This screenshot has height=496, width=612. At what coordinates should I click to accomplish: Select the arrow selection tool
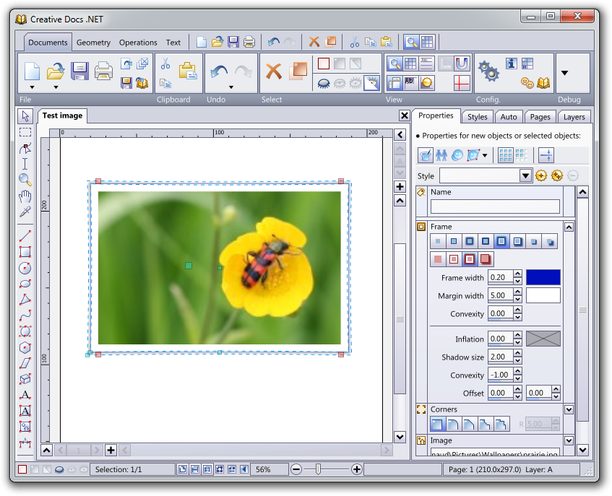pos(25,116)
